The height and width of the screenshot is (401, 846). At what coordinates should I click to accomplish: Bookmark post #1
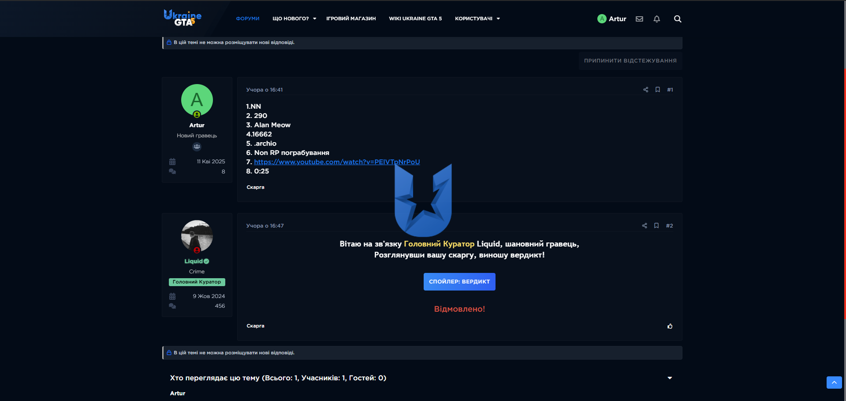(658, 90)
